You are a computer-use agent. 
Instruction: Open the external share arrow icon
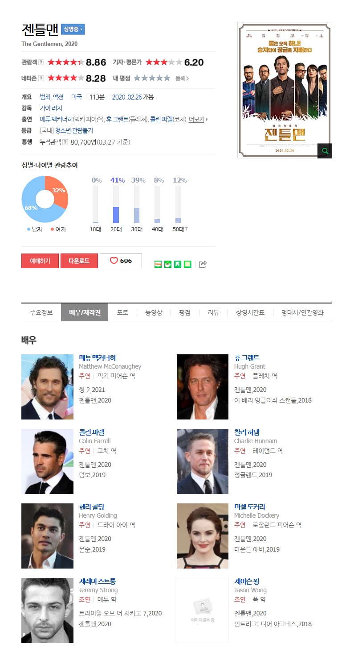click(x=203, y=264)
